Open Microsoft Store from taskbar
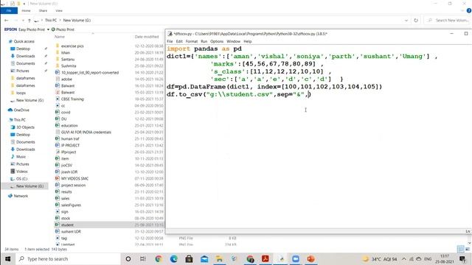The height and width of the screenshot is (265, 472). [189, 258]
